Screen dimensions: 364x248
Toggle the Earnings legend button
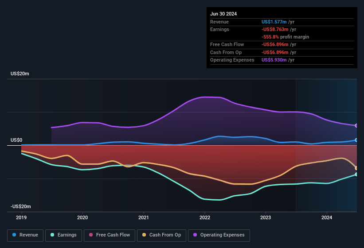pyautogui.click(x=63, y=235)
